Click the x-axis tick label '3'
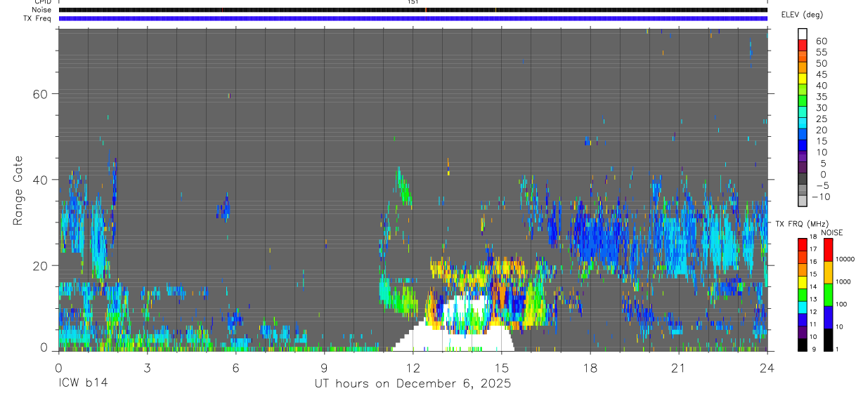 pos(148,368)
